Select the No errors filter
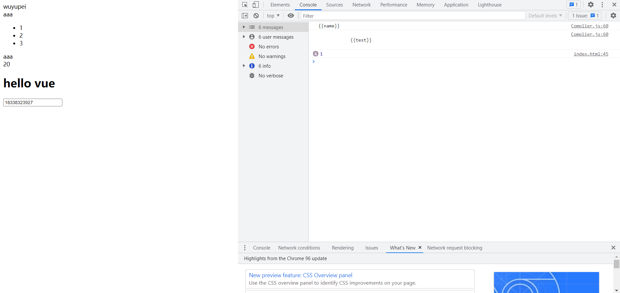The image size is (620, 293). 273,47
